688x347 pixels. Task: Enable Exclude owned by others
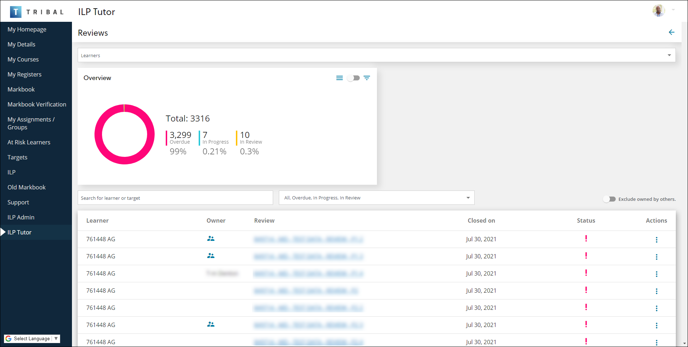[610, 199]
